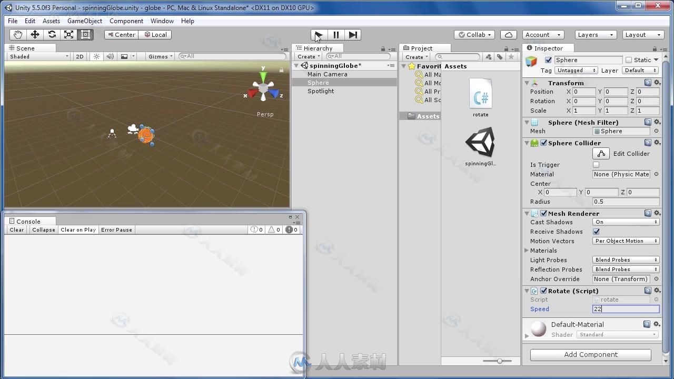The width and height of the screenshot is (674, 379).
Task: Expand the Materials foldout
Action: coord(527,251)
